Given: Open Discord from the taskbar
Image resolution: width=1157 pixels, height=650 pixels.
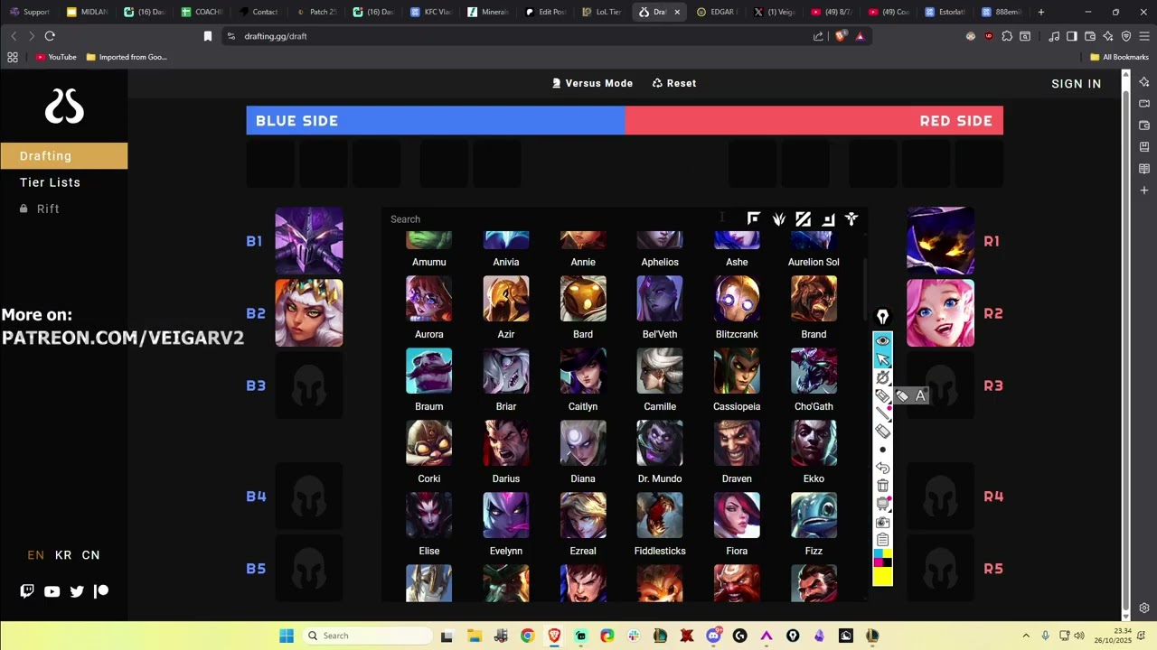Looking at the screenshot, I should [x=714, y=636].
